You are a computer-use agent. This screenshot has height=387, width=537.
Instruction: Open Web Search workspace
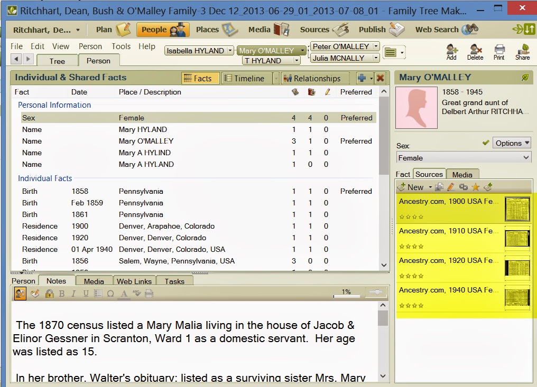[x=446, y=30]
